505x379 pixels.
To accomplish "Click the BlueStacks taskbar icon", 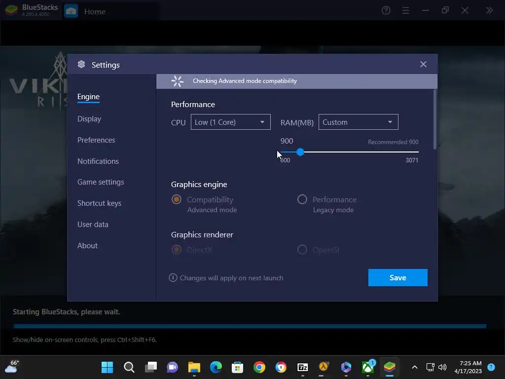I will tap(390, 367).
